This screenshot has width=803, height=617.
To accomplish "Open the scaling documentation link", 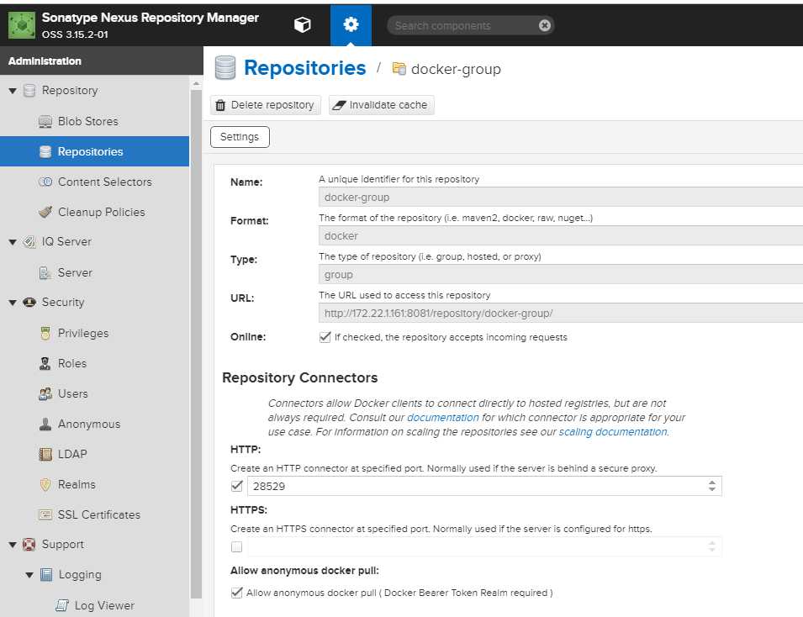I will click(613, 431).
